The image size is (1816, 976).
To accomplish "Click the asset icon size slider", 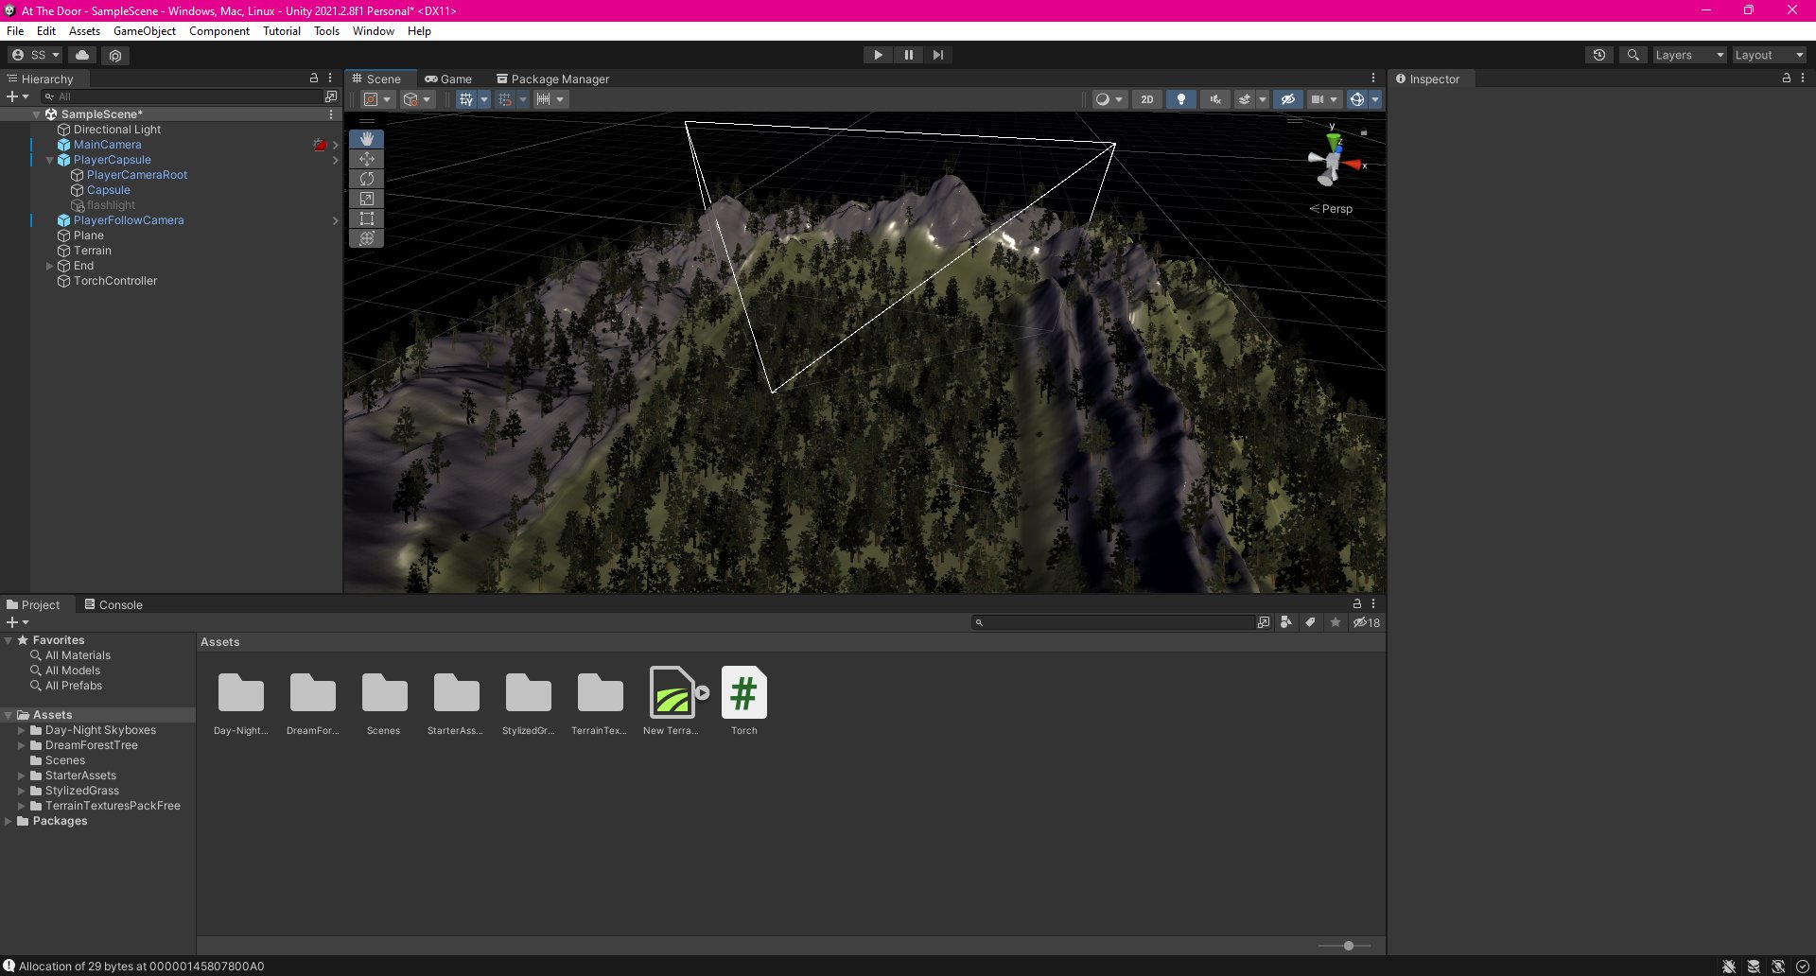I will tap(1348, 946).
